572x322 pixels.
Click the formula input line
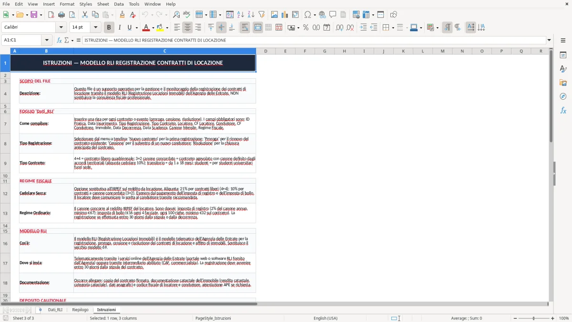[315, 40]
